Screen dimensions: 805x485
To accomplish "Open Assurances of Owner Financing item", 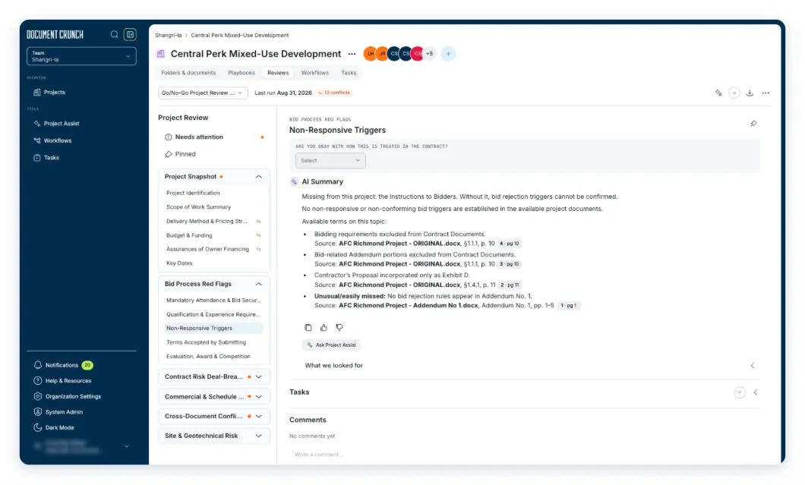I will (x=208, y=250).
